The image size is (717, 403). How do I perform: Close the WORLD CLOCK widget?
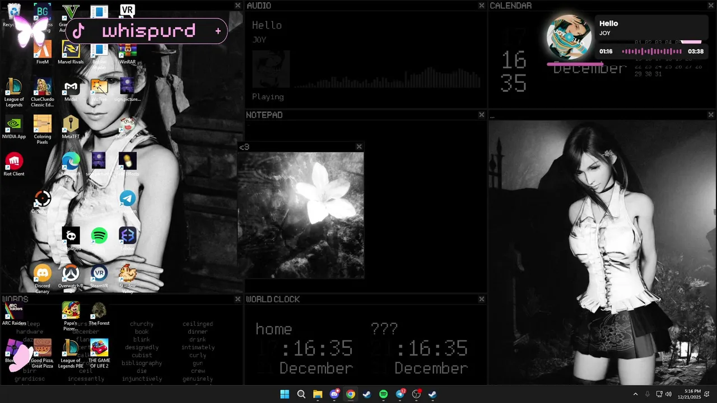pos(481,299)
